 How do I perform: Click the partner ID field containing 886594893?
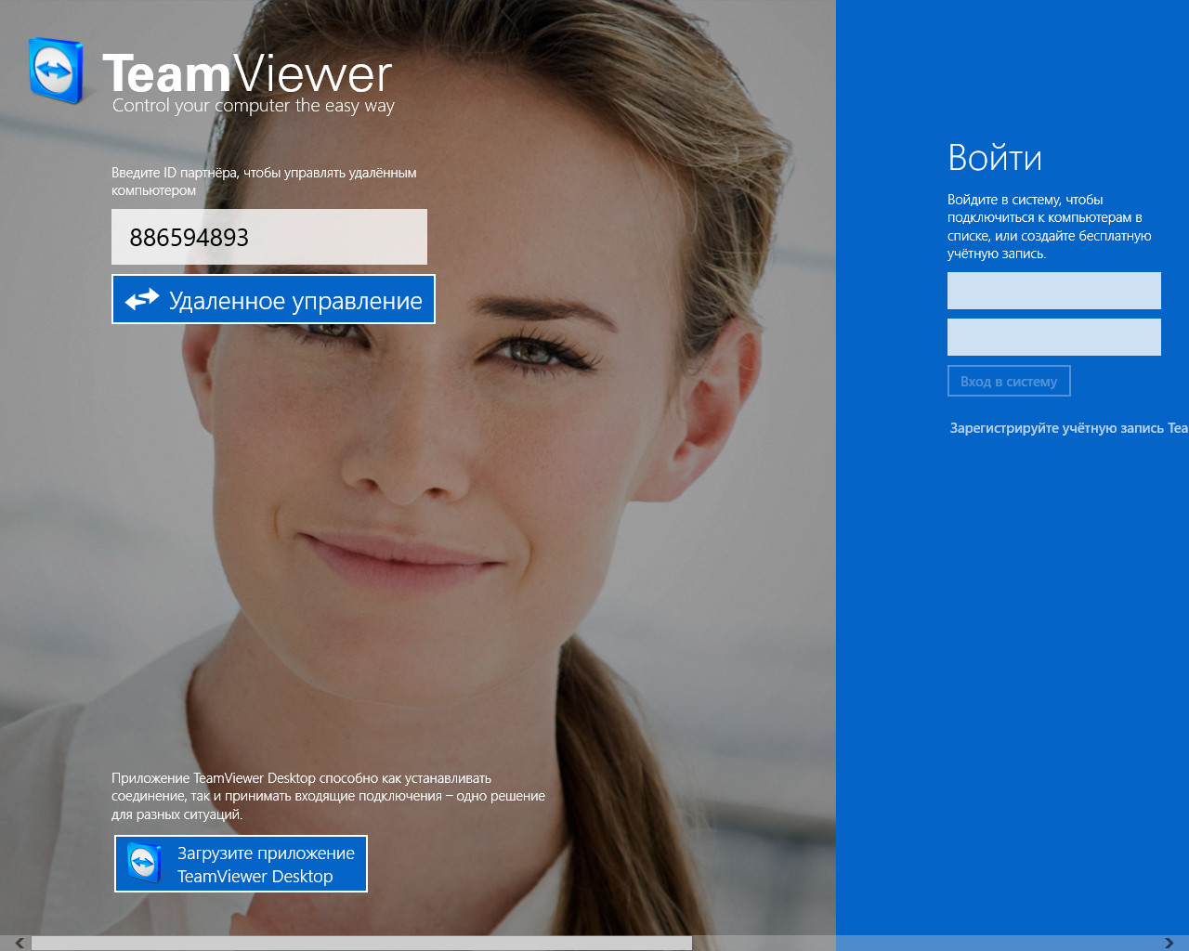tap(269, 237)
